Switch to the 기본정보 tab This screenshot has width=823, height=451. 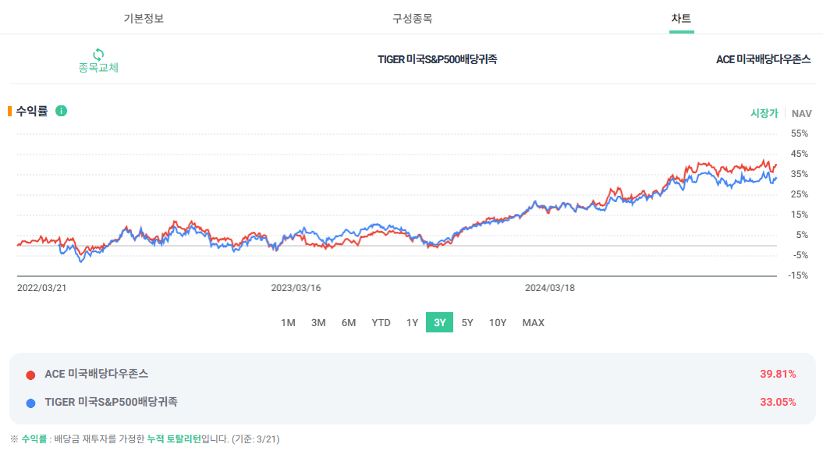point(144,19)
